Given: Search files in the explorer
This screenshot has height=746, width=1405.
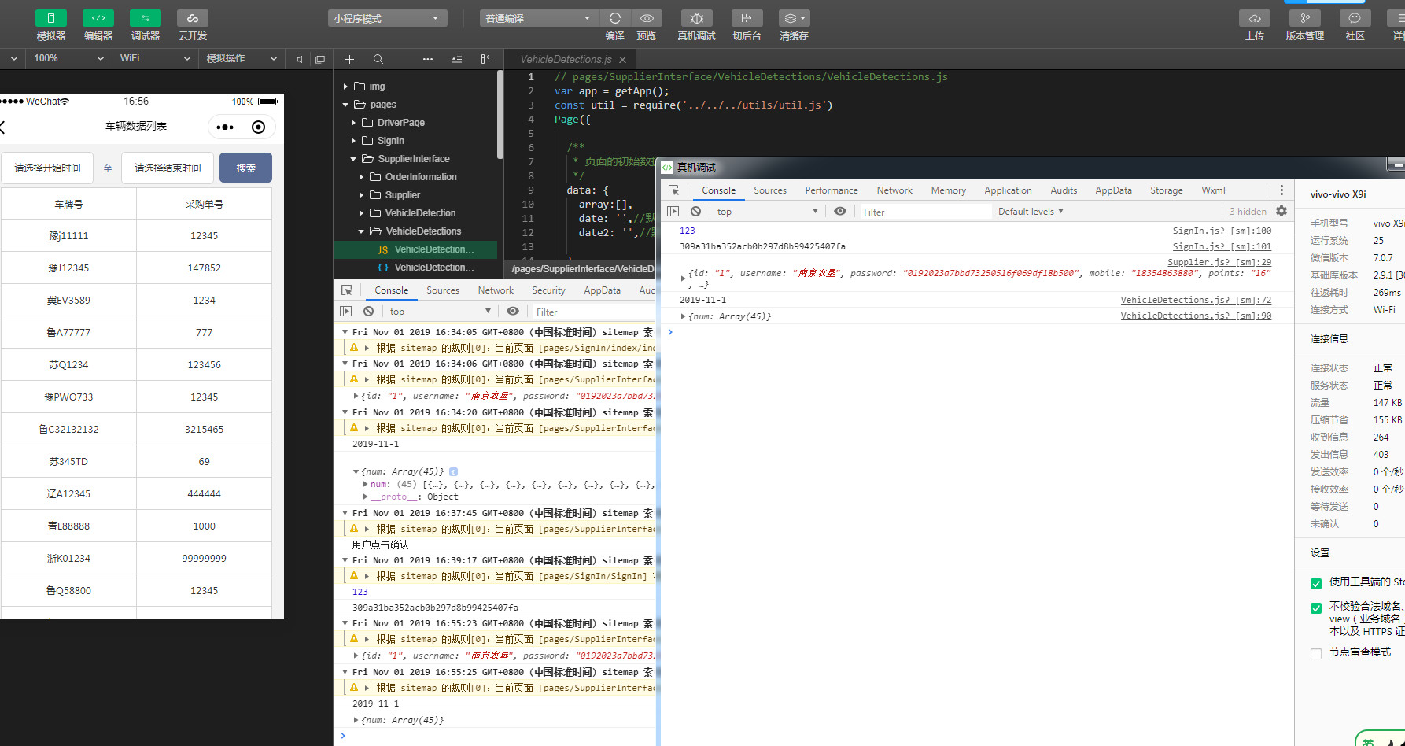Looking at the screenshot, I should (378, 59).
